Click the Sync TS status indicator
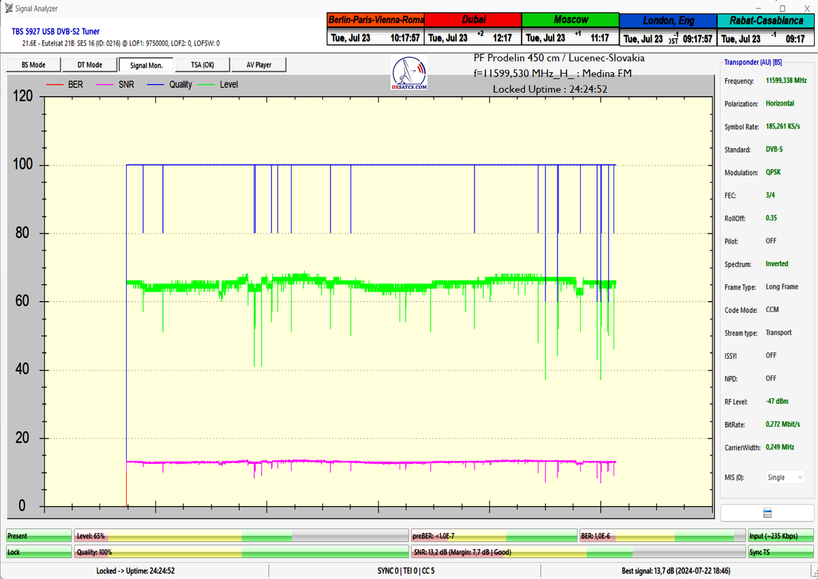818x579 pixels. click(781, 552)
